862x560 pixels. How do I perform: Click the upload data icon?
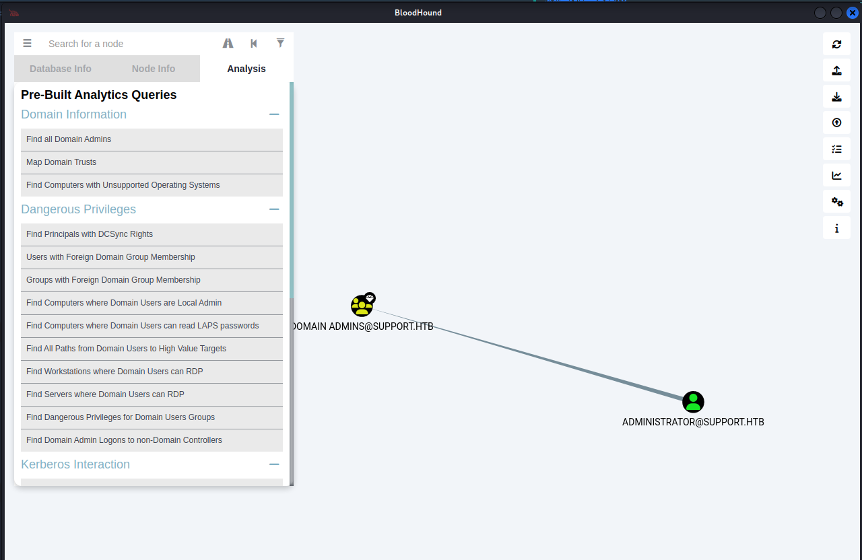[836, 71]
